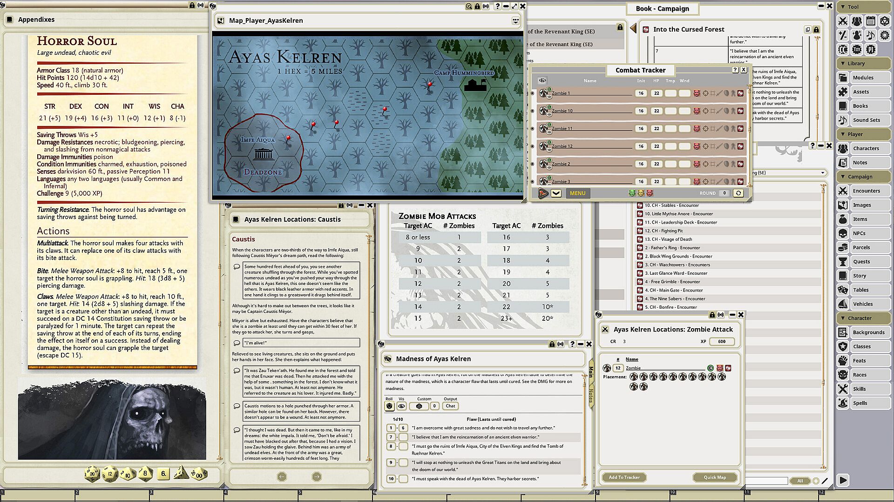Click the d20 die in dice tray
The width and height of the screenshot is (894, 502).
point(92,474)
